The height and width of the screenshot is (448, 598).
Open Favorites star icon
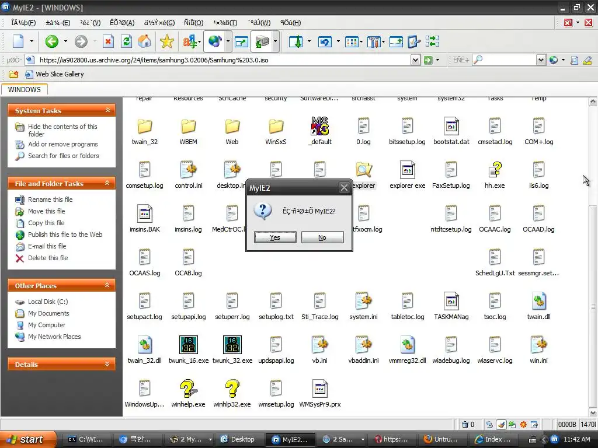pyautogui.click(x=166, y=41)
